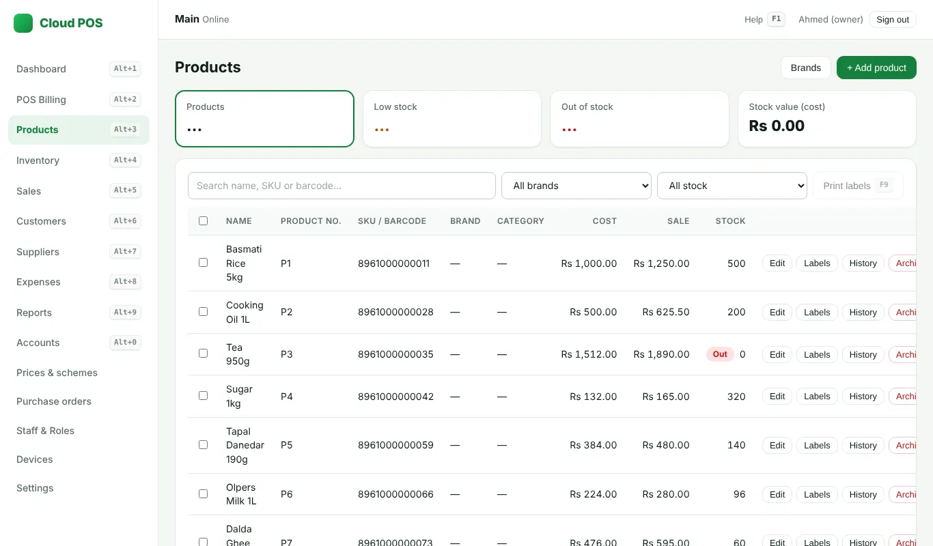This screenshot has height=546, width=933.
Task: Open Prices & schemes page
Action: 79,373
